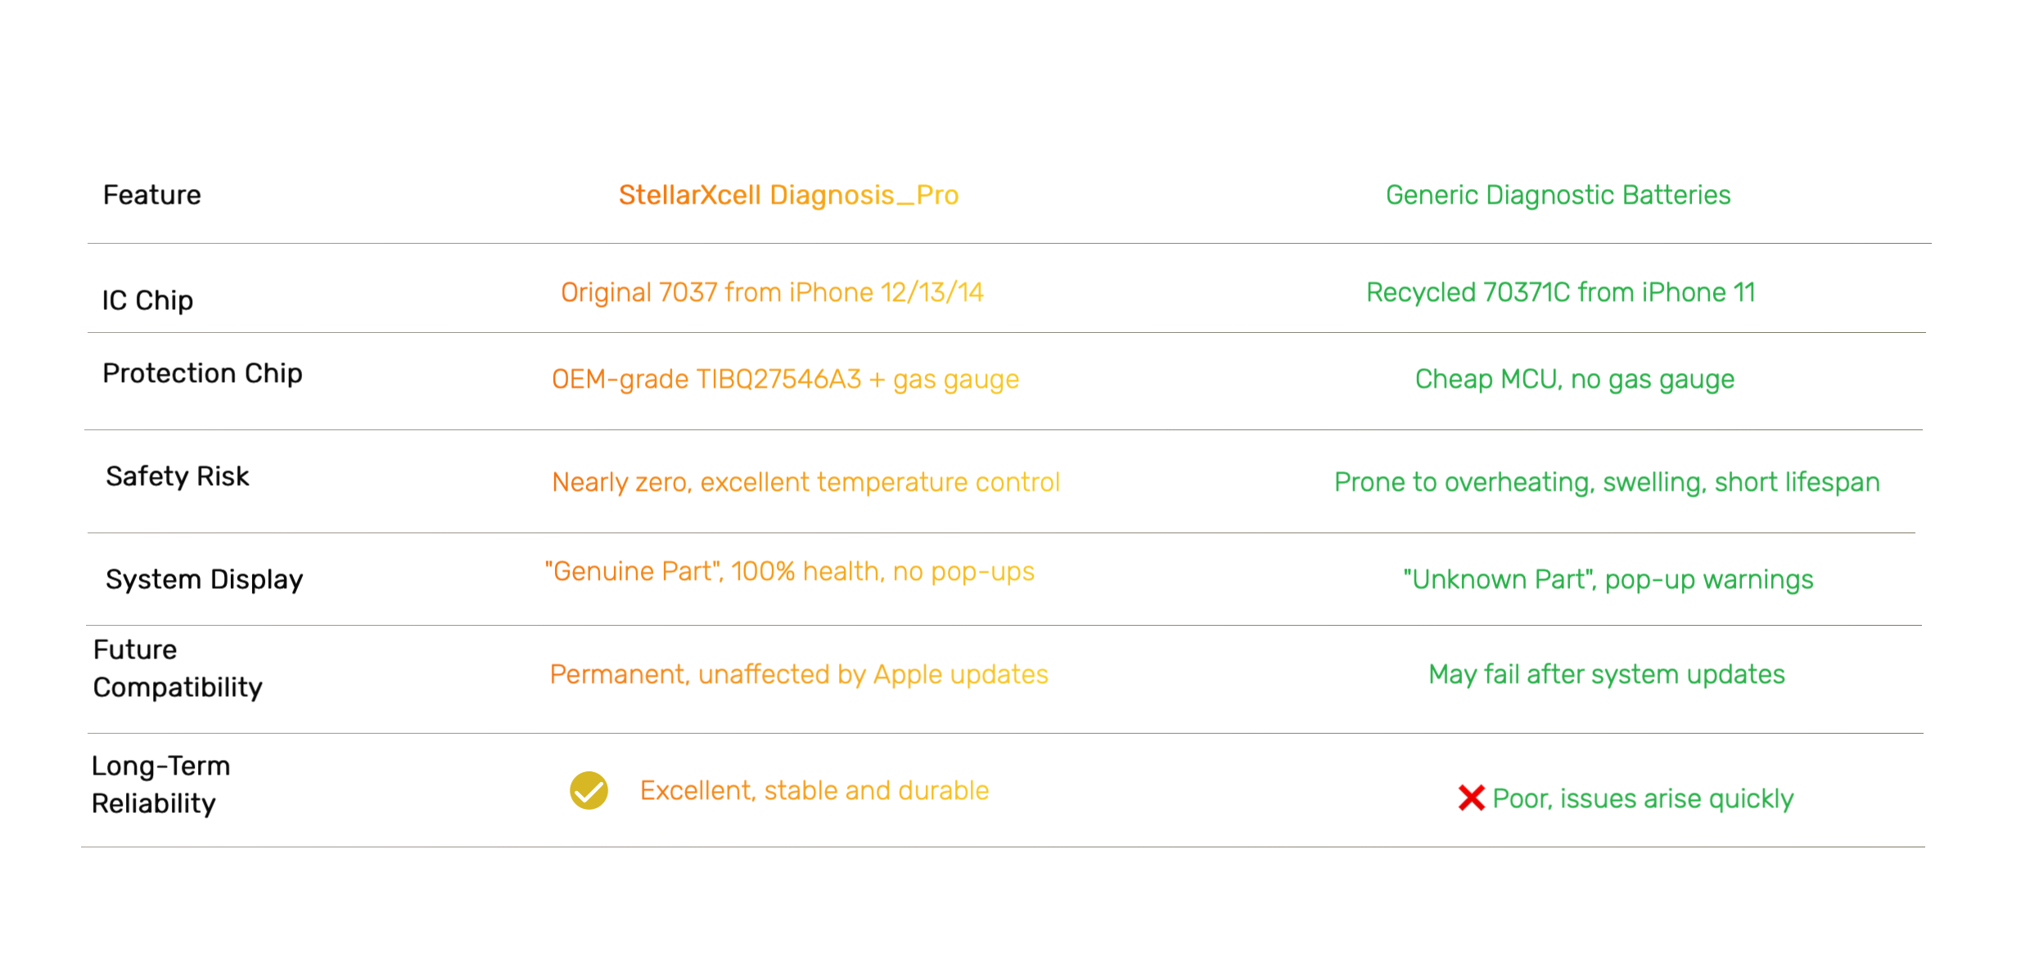
Task: Select the Safety Risk row label
Action: (177, 476)
